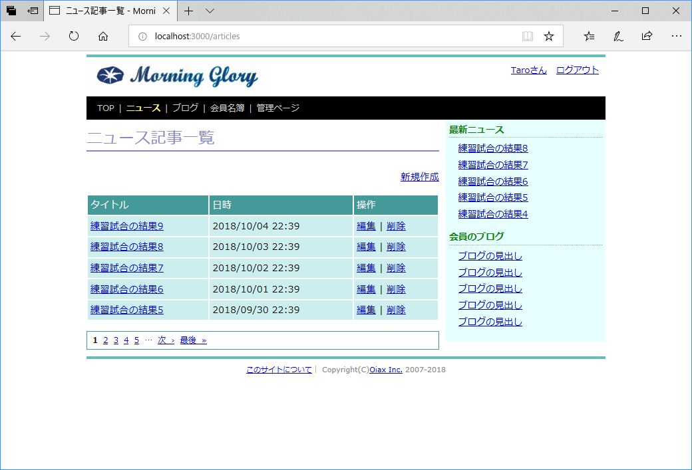Open sidebar news link 練習試合の結果5

pyautogui.click(x=493, y=197)
